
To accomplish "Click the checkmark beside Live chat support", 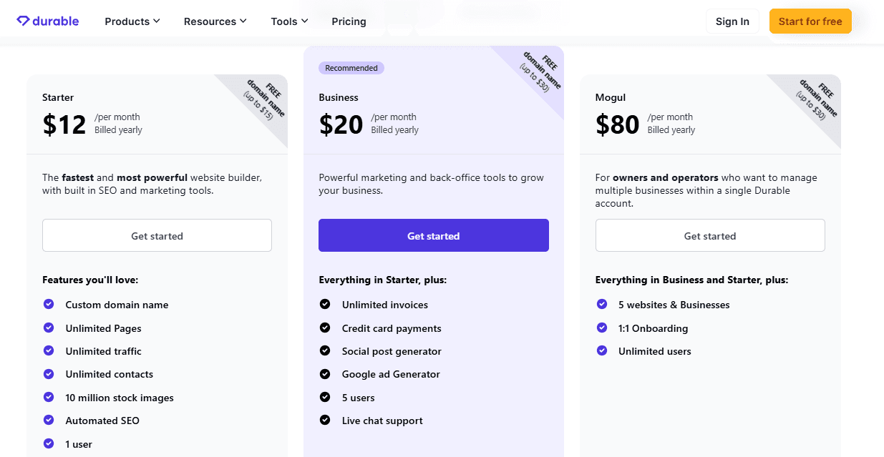I will [x=325, y=421].
